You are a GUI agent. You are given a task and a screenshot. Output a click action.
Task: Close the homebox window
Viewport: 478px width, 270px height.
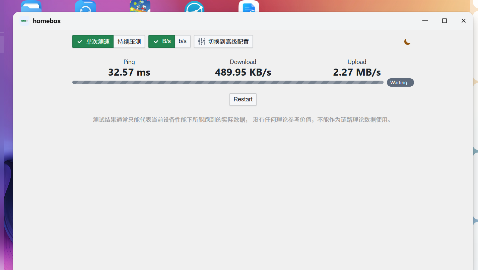[464, 21]
